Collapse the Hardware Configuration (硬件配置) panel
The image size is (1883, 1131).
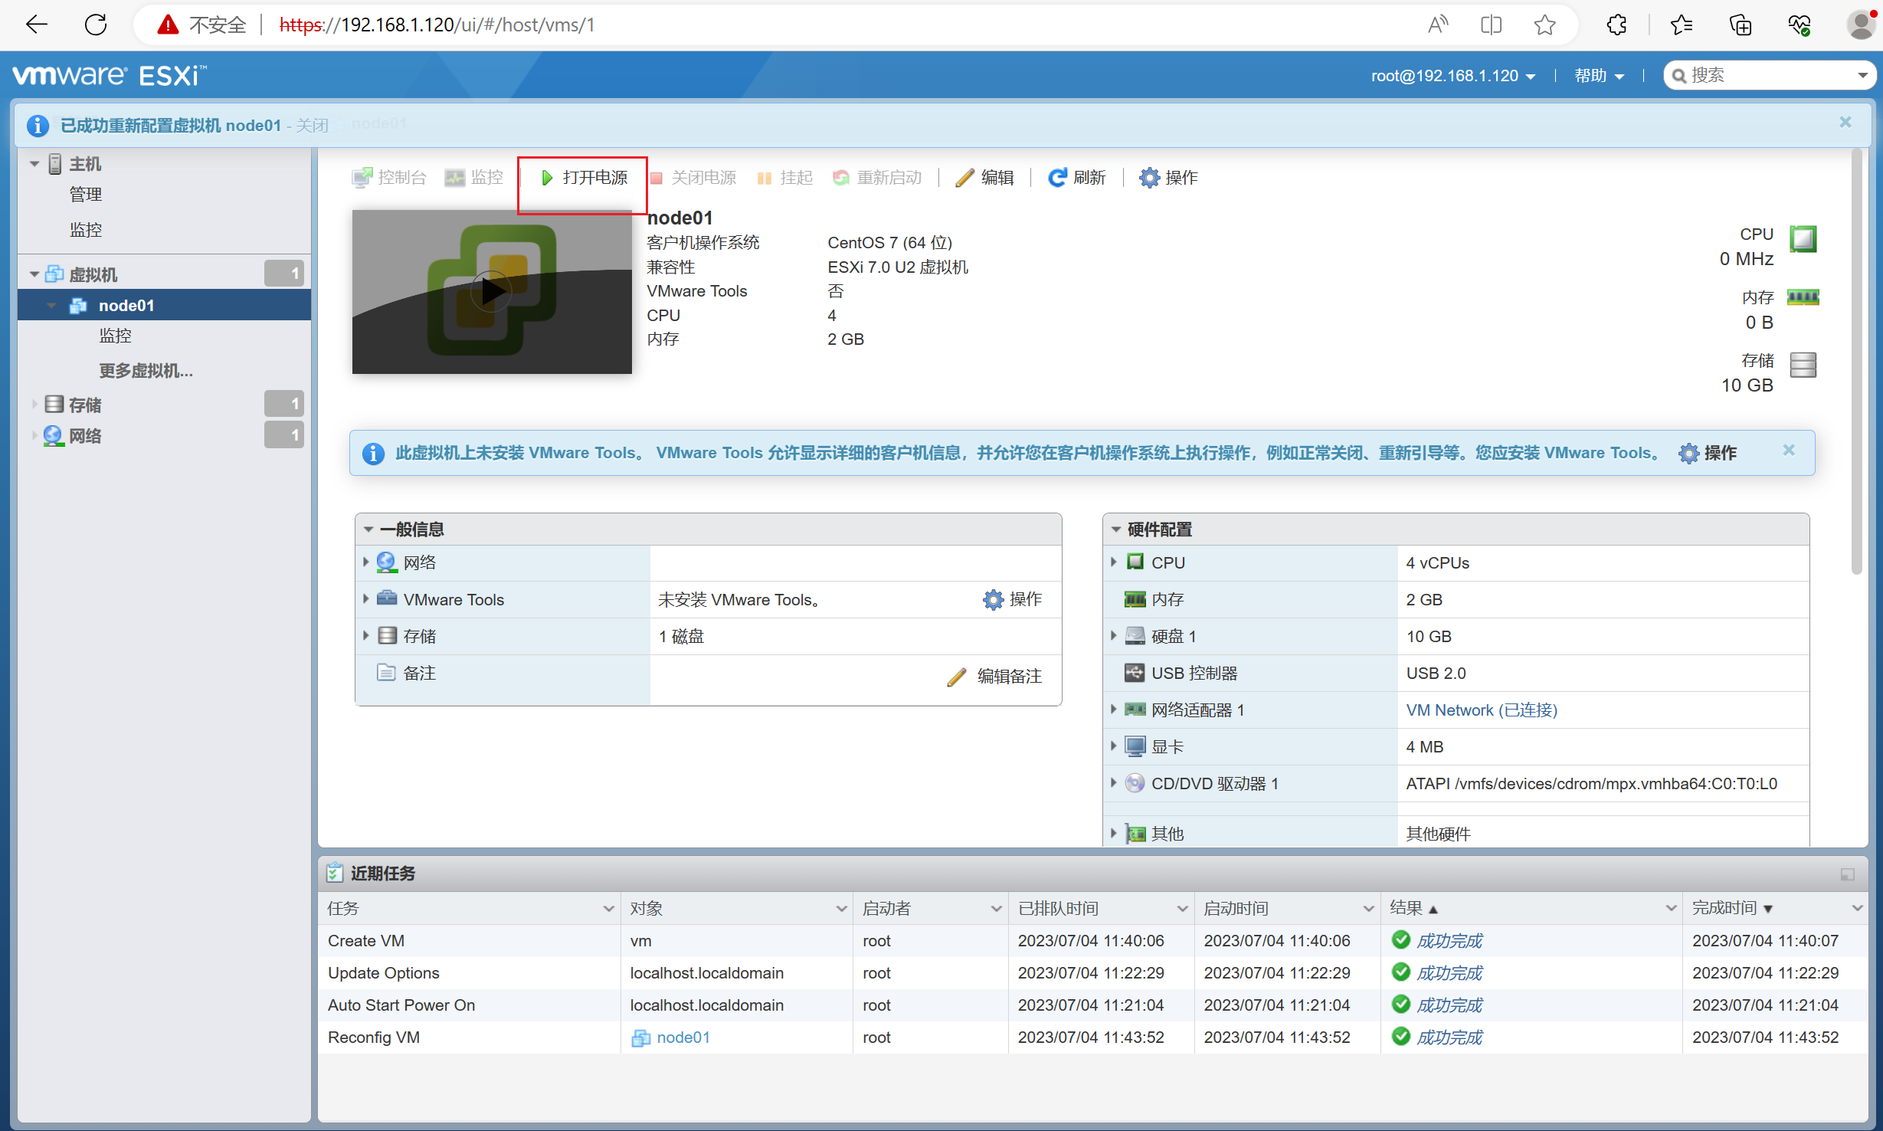(1116, 529)
